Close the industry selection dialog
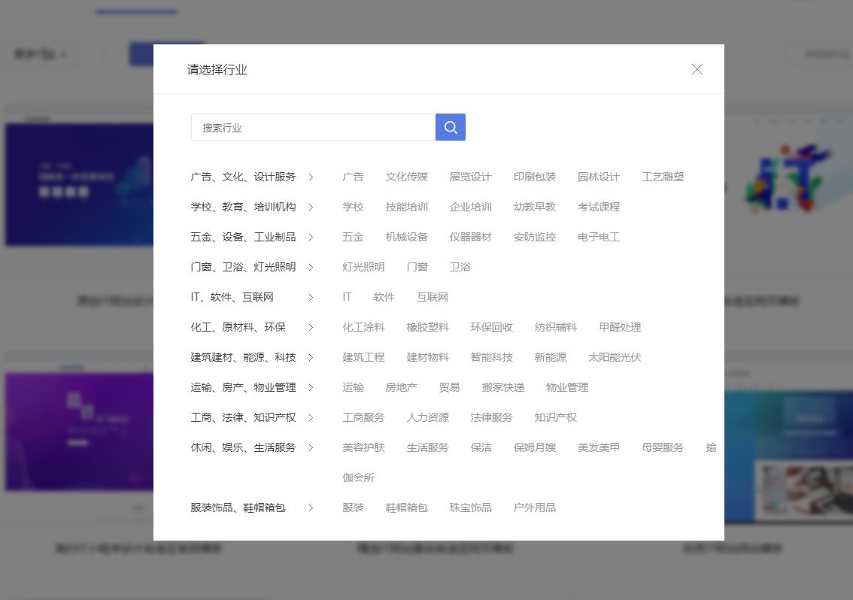Image resolution: width=853 pixels, height=600 pixels. pos(697,69)
